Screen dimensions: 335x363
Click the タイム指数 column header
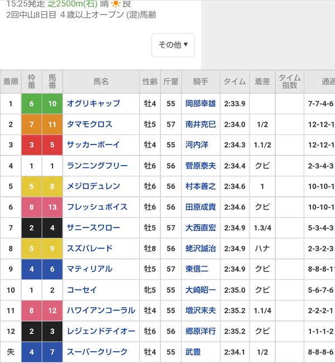[x=290, y=81]
